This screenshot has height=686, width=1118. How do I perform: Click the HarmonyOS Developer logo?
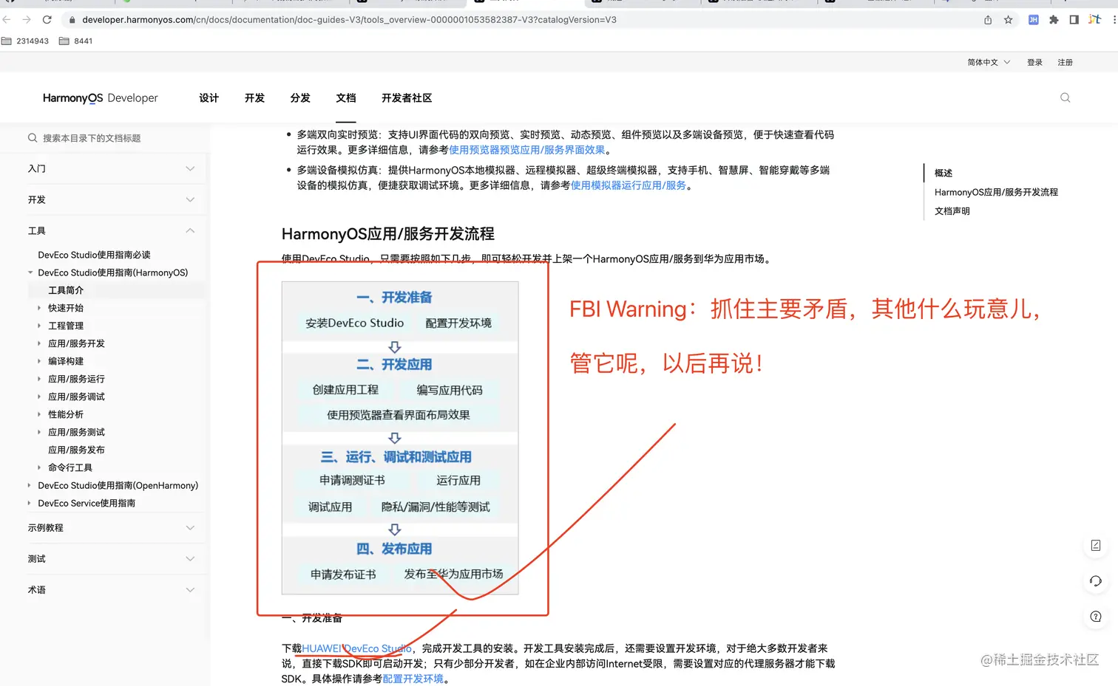101,97
